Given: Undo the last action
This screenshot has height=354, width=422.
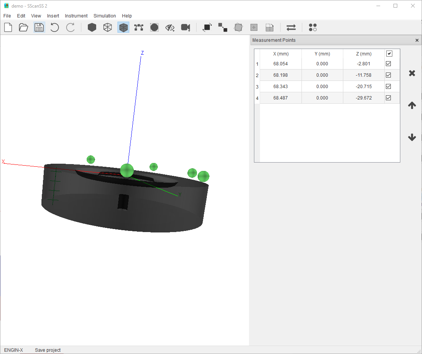Looking at the screenshot, I should tap(55, 27).
